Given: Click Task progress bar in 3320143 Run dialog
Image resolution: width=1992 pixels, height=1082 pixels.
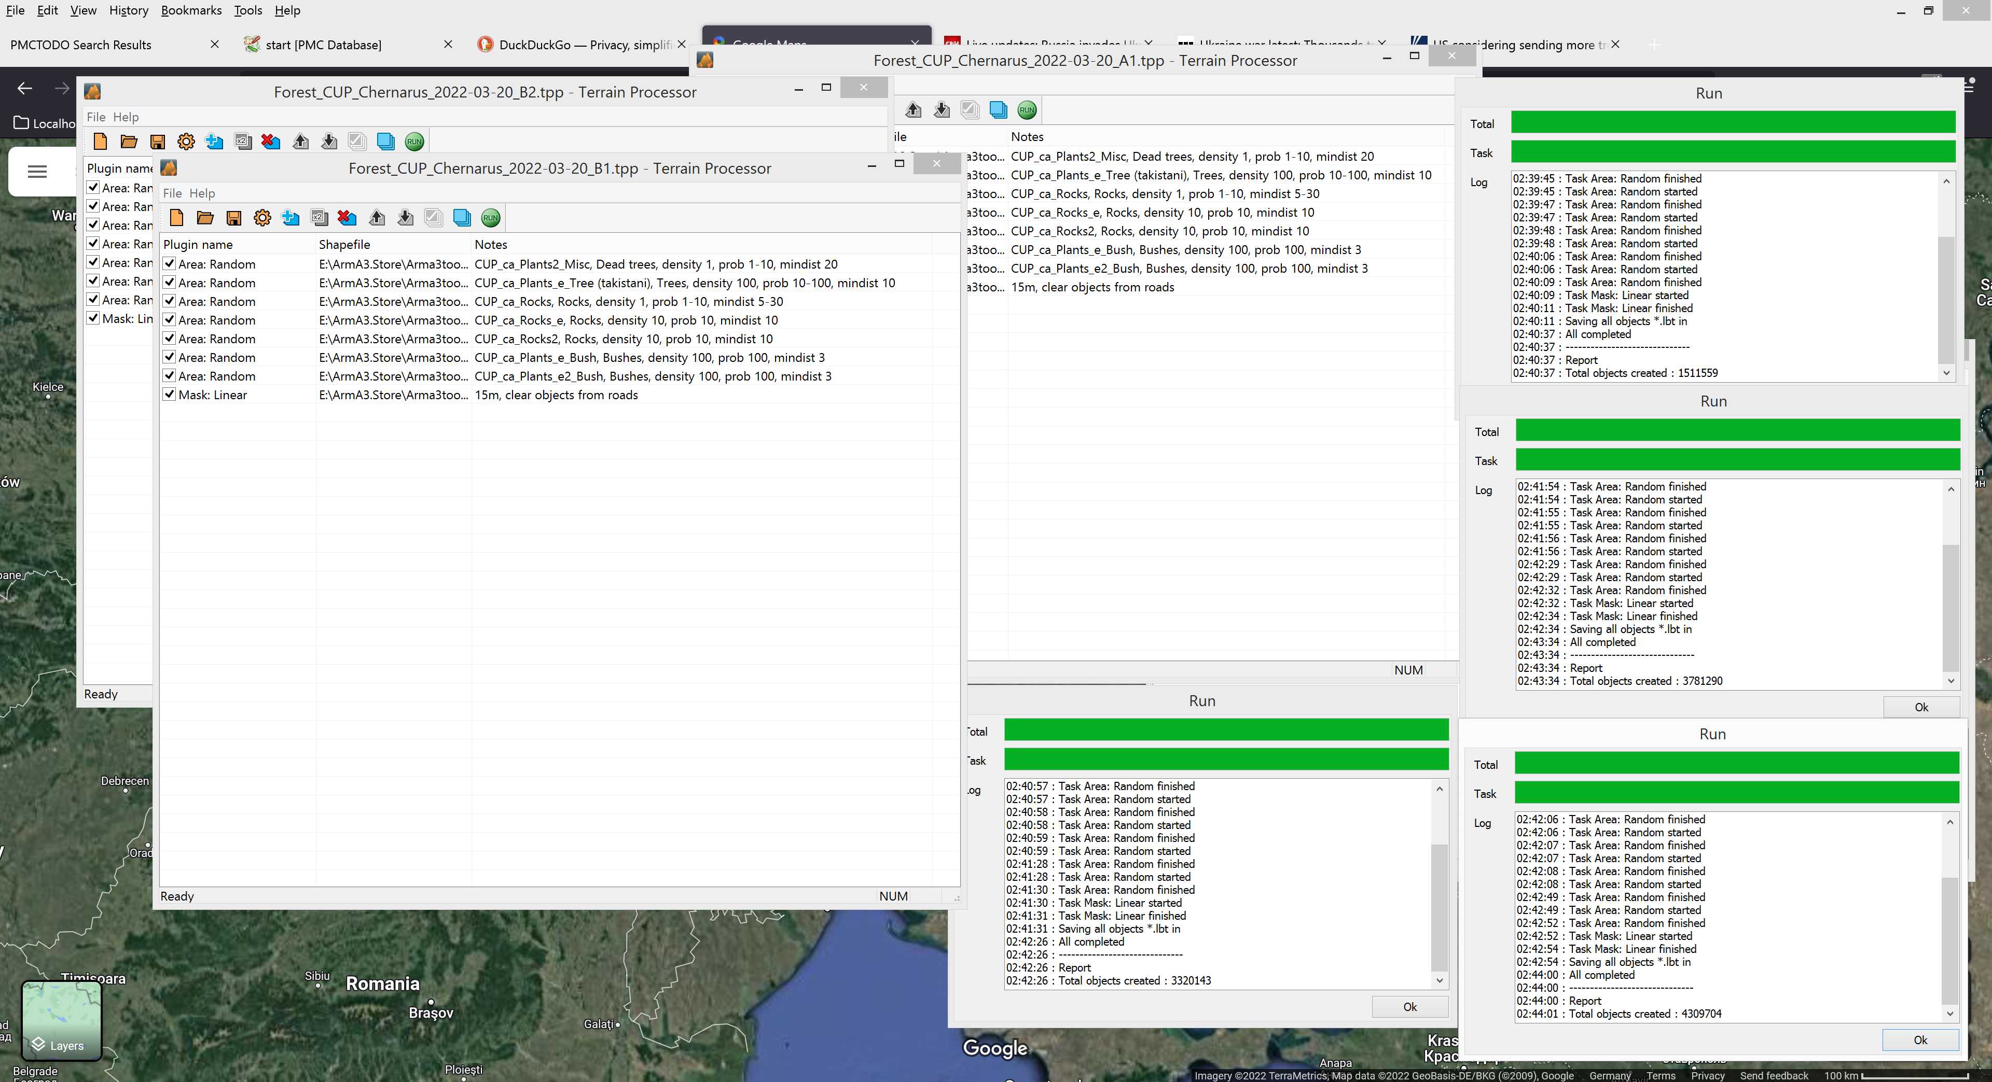Looking at the screenshot, I should [x=1226, y=759].
